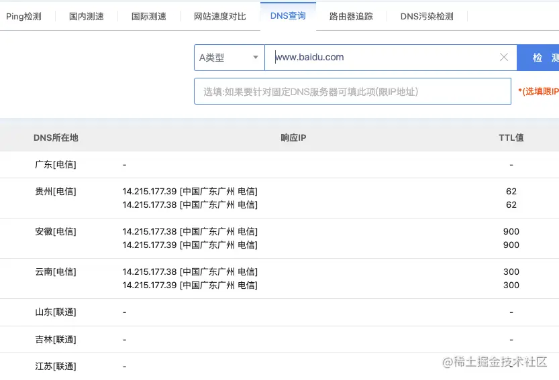Select the 江苏[联通] row label
Viewport: 559px width, 380px height.
56,366
